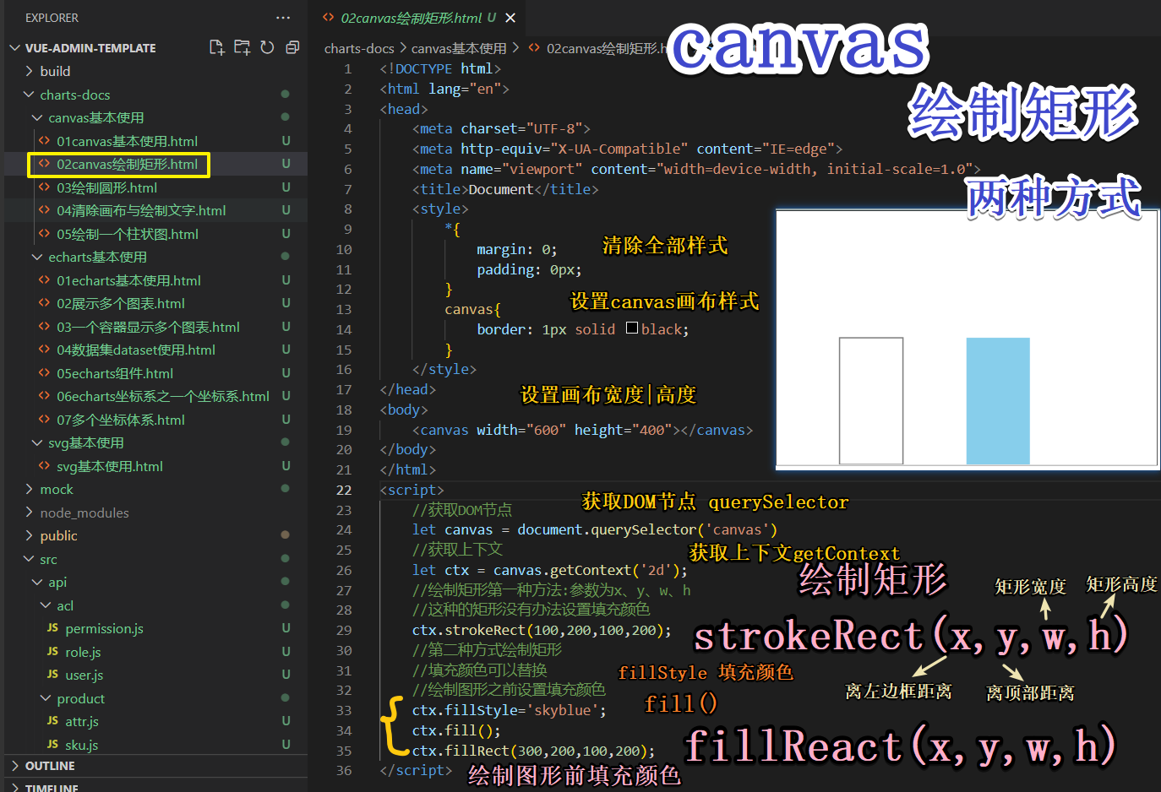Click the New File icon in Explorer
Viewport: 1161px width, 792px height.
pos(216,48)
